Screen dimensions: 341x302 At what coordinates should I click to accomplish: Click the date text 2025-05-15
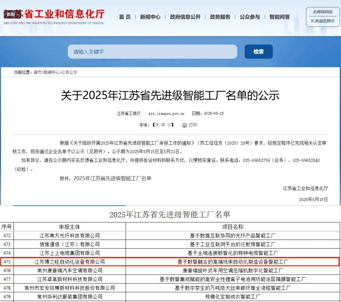coord(214,113)
